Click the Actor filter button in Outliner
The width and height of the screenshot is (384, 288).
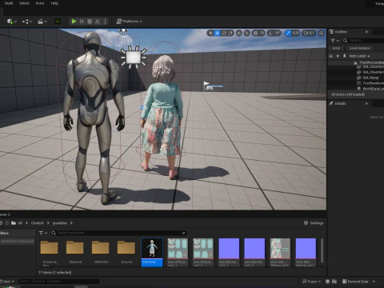tap(336, 48)
